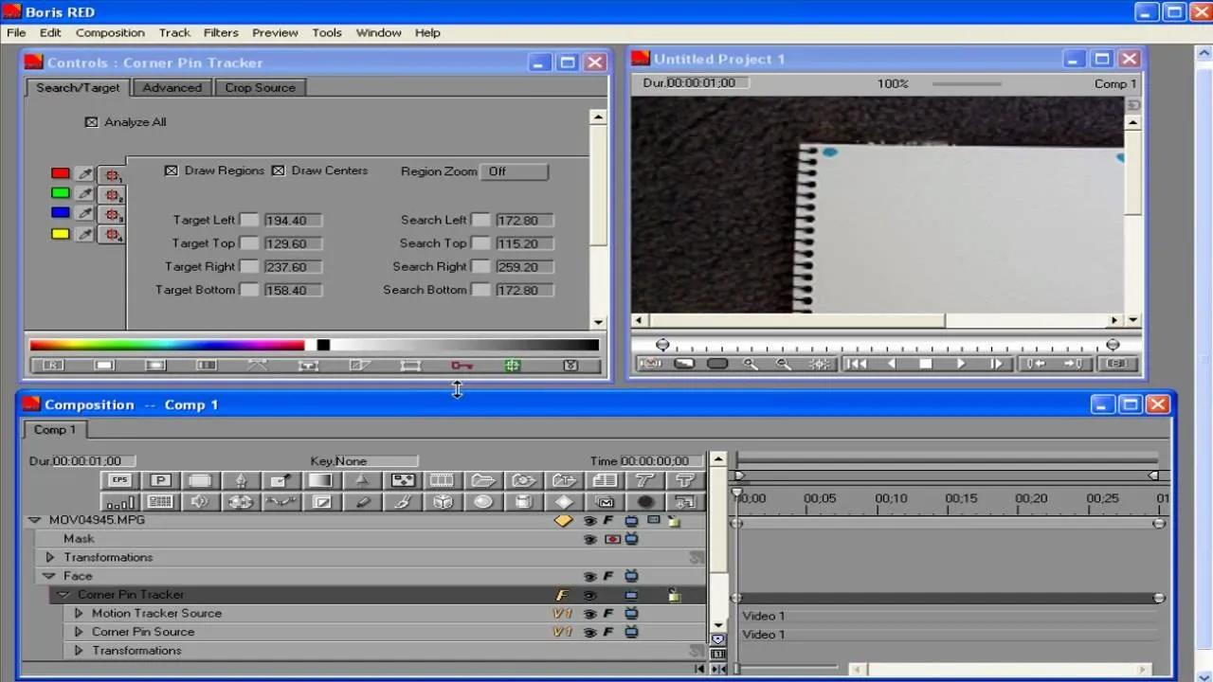Select the spline curve icon

point(281,502)
